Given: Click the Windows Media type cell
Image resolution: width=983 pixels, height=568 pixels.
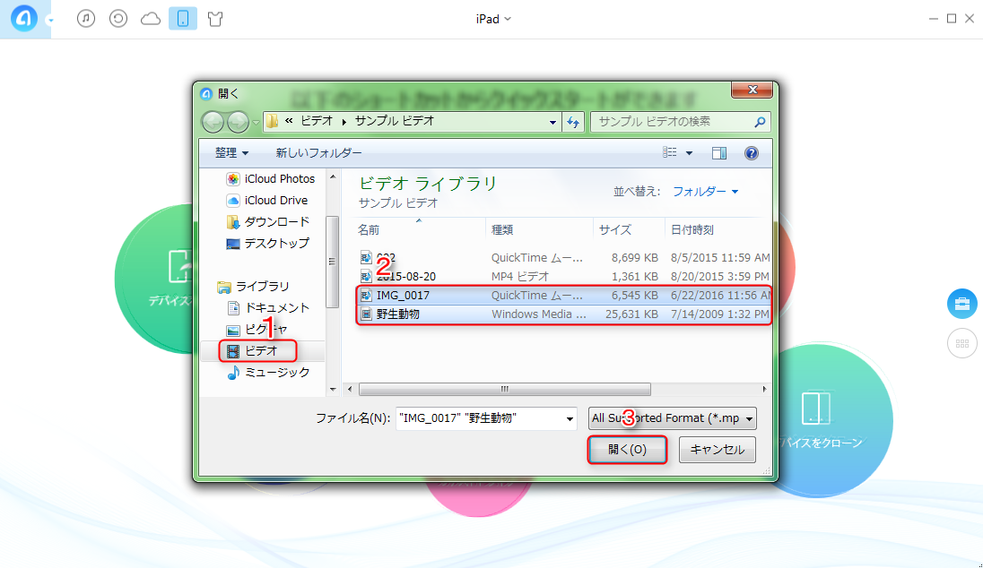Looking at the screenshot, I should point(538,314).
